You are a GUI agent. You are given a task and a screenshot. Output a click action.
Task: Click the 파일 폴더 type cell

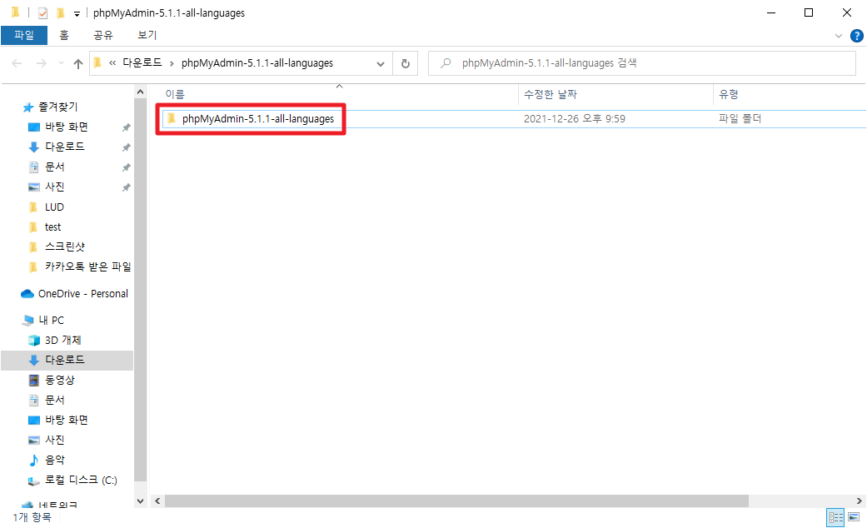click(740, 119)
